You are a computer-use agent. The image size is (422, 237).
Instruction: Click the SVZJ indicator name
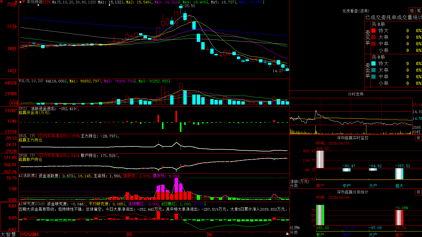coord(23,108)
